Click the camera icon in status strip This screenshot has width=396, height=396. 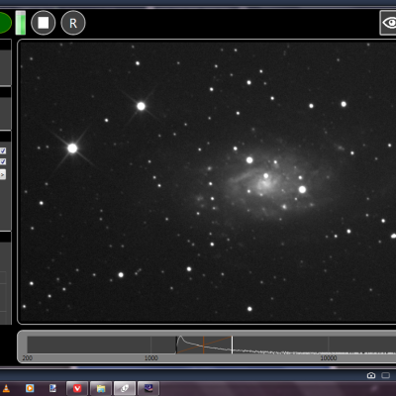click(x=371, y=375)
